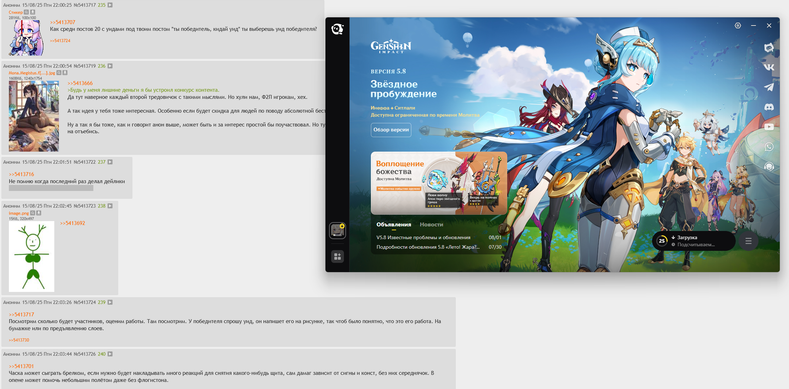This screenshot has width=789, height=389.
Task: Open the YouTube play icon
Action: pos(769,127)
